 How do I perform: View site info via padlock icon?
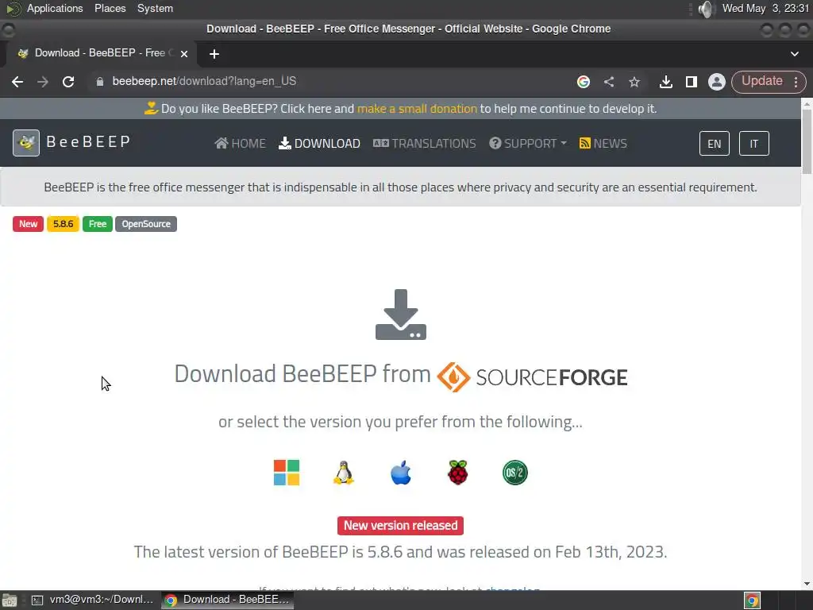[100, 82]
